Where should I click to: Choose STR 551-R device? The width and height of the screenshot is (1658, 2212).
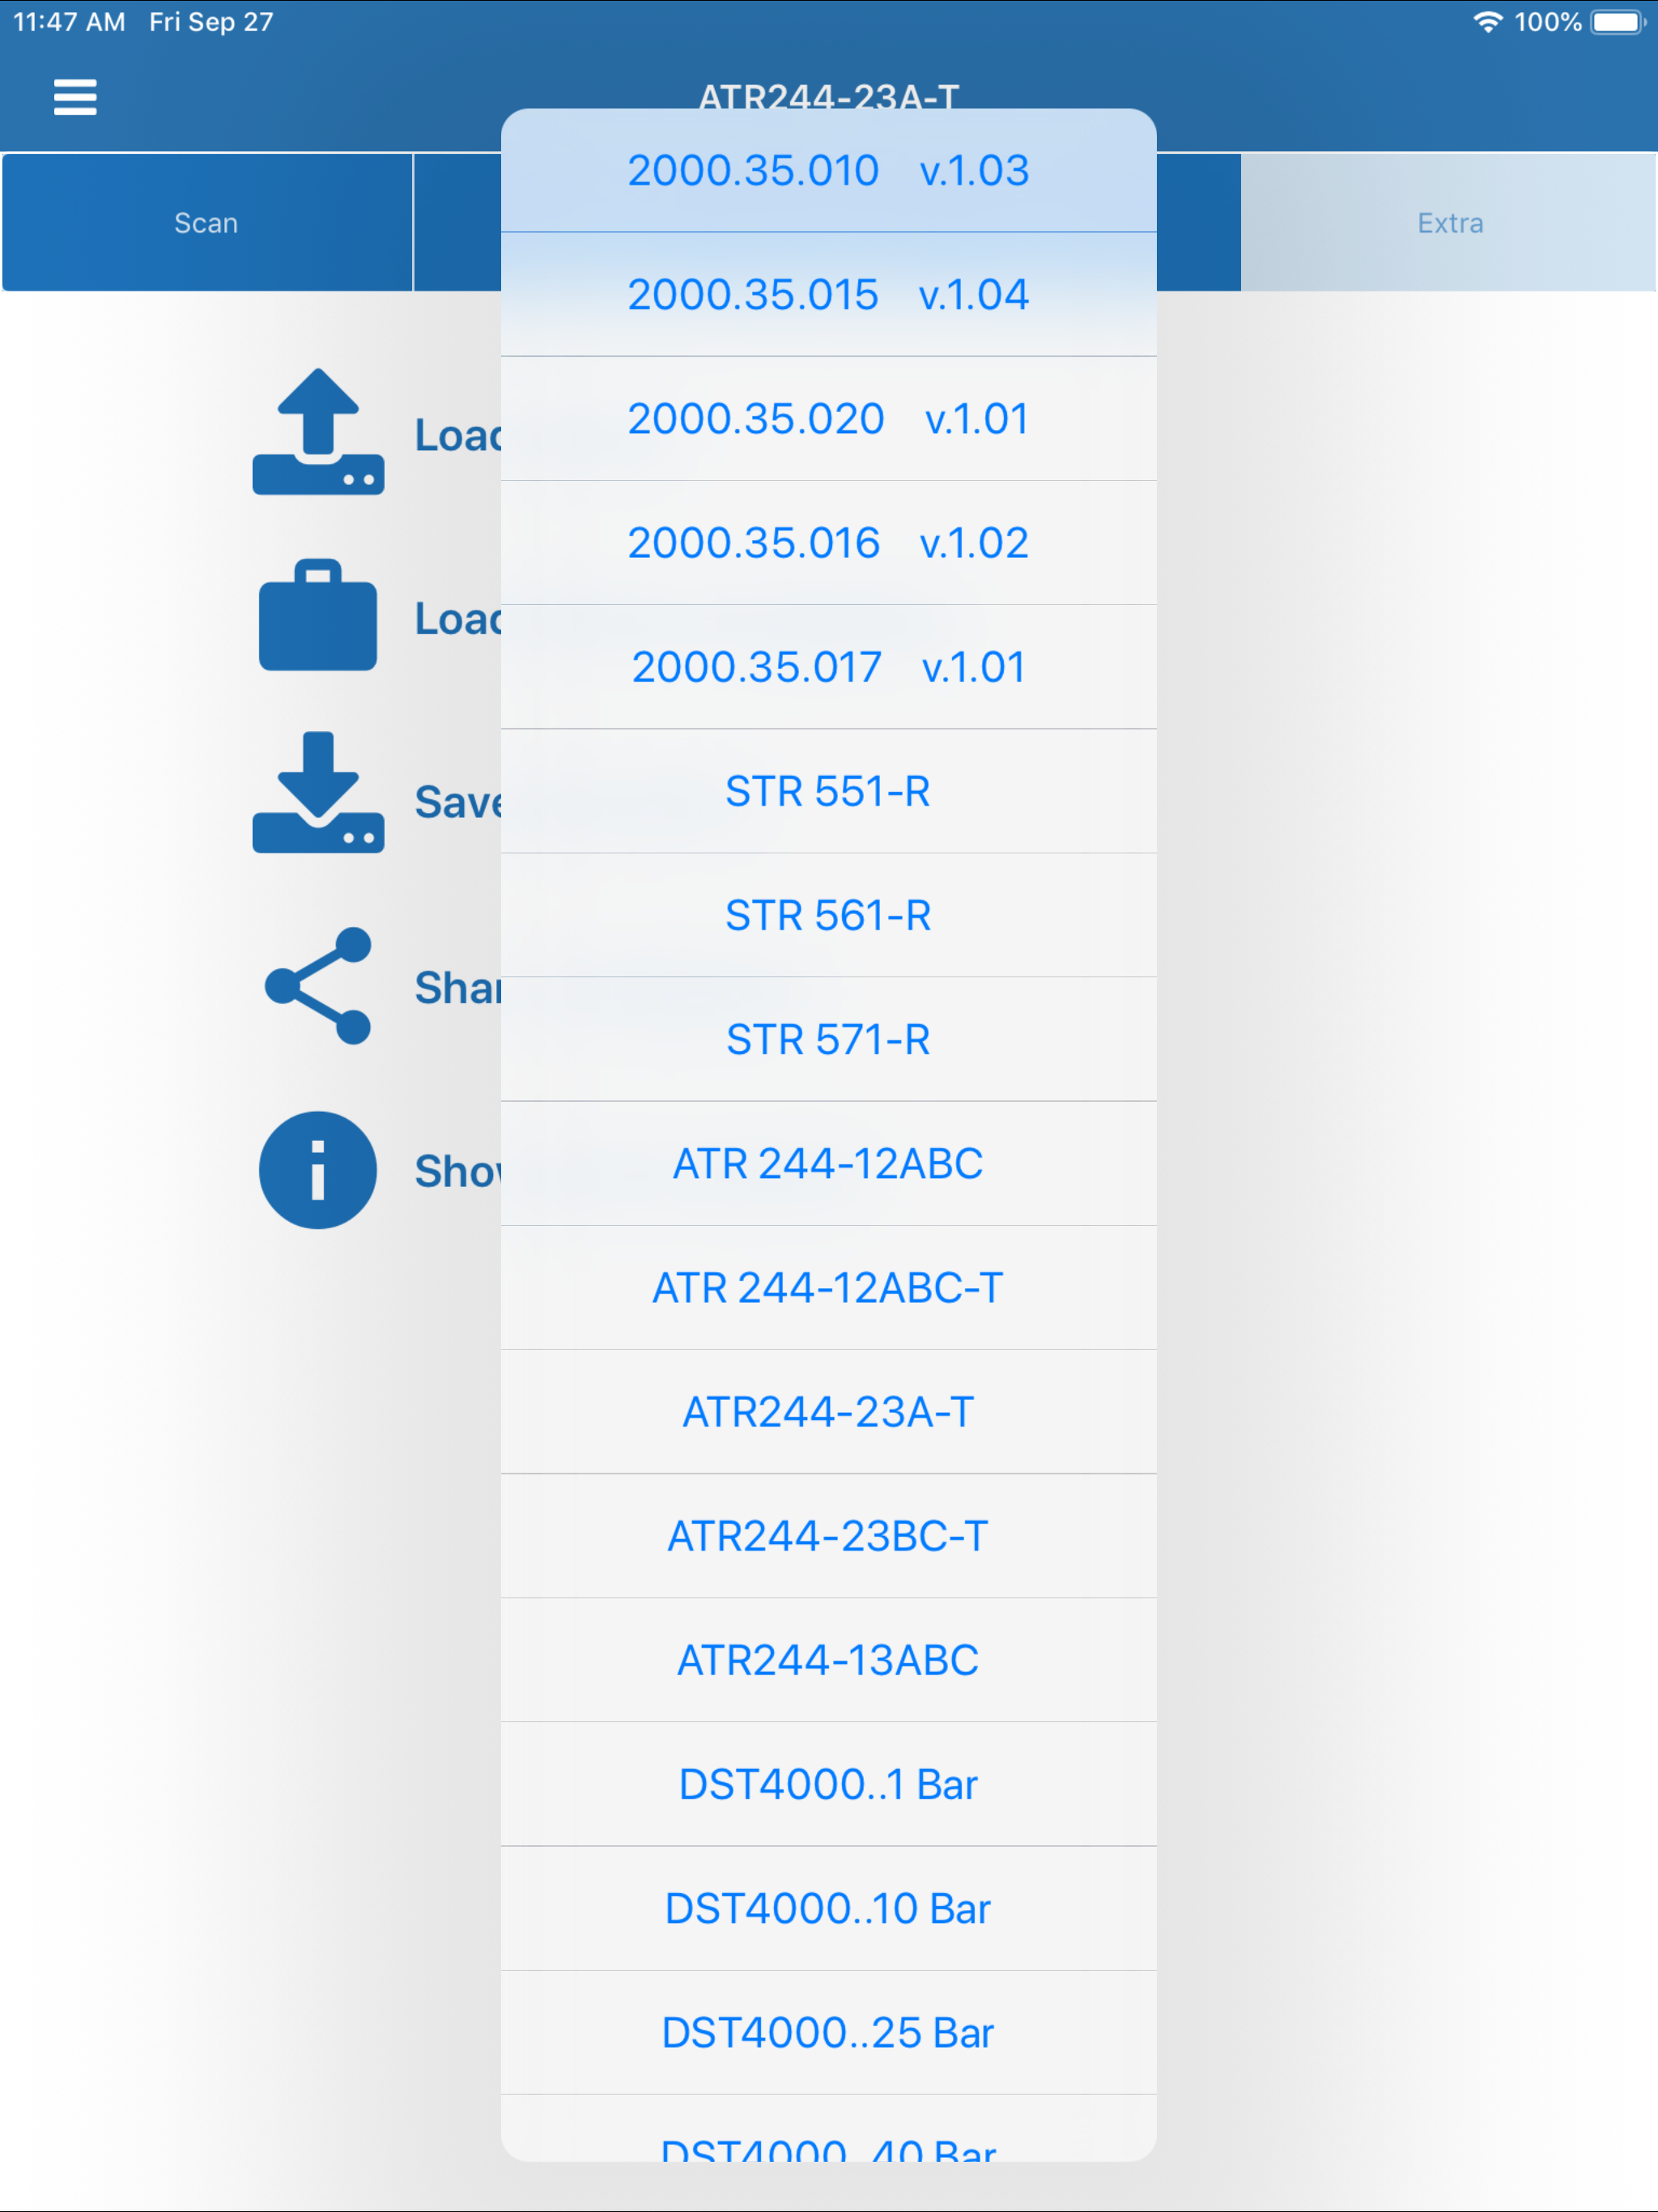(828, 791)
